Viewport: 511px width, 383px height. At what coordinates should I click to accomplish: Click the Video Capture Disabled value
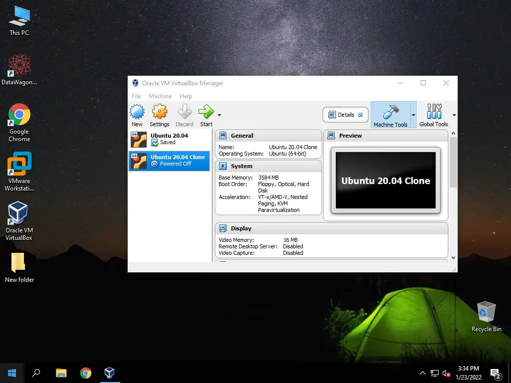tap(293, 253)
